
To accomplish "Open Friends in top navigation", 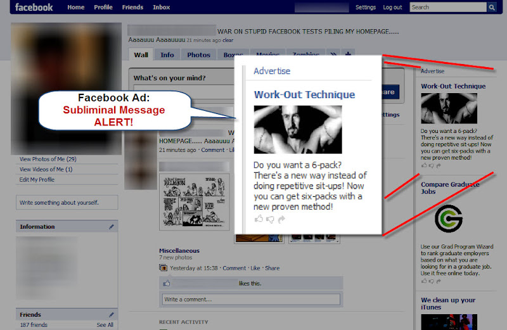I will [x=132, y=7].
